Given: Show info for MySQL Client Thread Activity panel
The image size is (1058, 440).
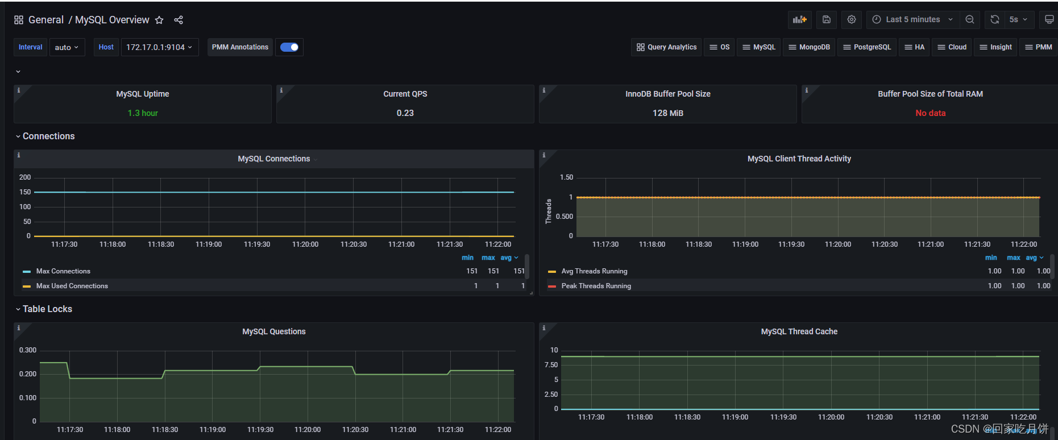Looking at the screenshot, I should coord(543,155).
